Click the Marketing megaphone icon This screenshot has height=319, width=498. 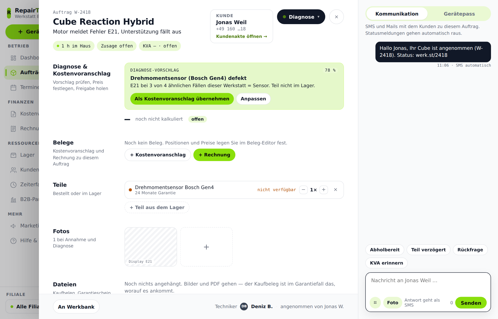click(13, 226)
